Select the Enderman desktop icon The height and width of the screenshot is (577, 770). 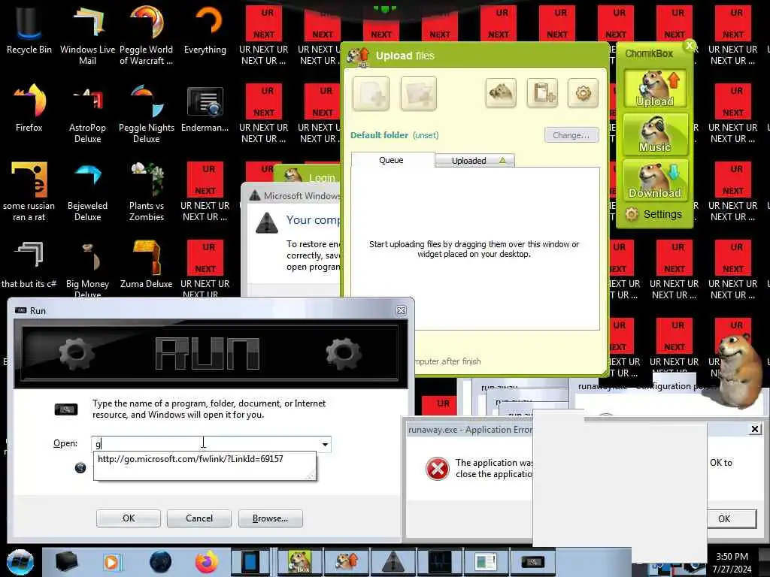[x=205, y=108]
